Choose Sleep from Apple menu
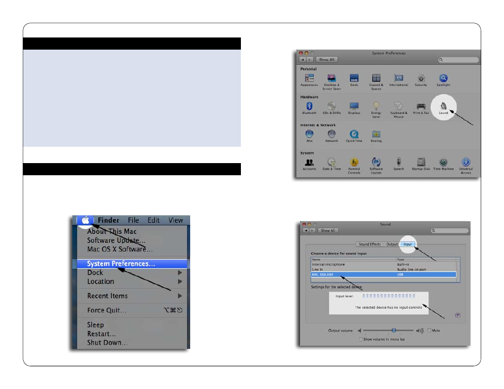 click(132, 325)
